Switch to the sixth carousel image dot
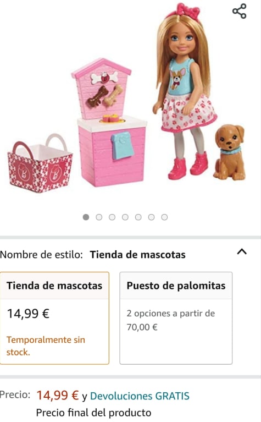The width and height of the screenshot is (261, 422). pyautogui.click(x=151, y=217)
